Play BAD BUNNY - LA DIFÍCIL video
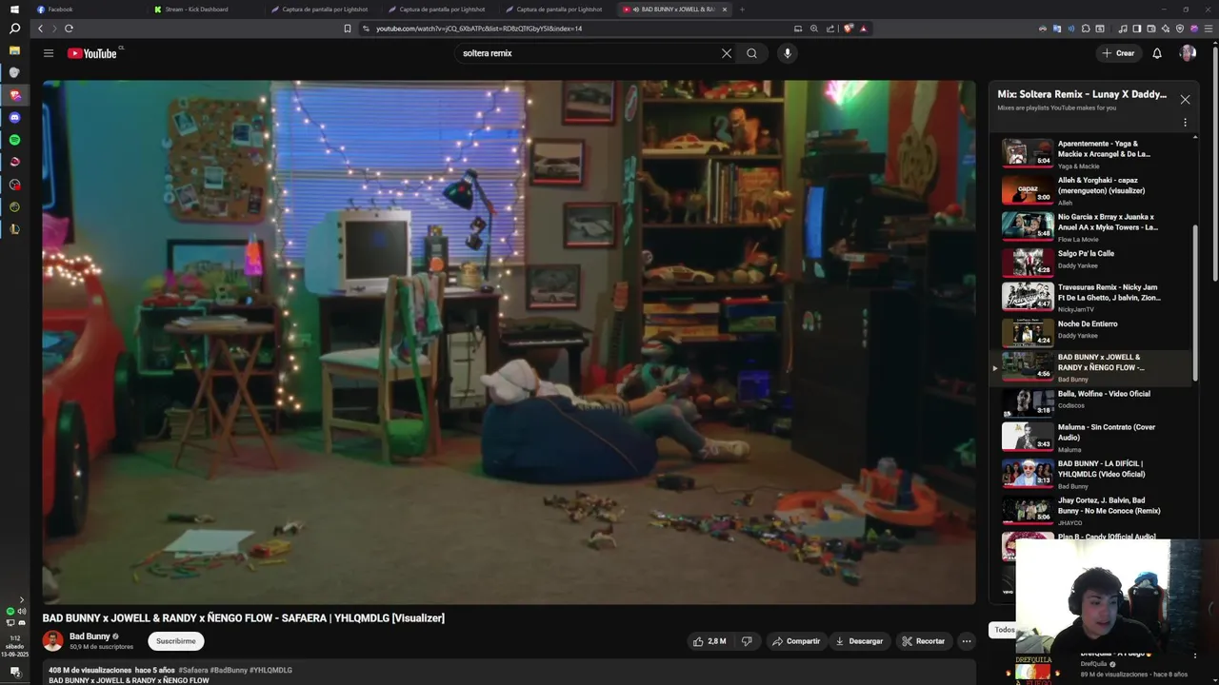The width and height of the screenshot is (1219, 685). point(1095,474)
